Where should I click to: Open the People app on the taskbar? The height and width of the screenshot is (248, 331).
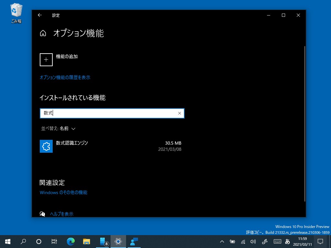pyautogui.click(x=134, y=241)
